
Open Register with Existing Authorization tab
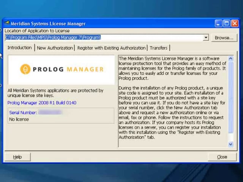tap(111, 48)
